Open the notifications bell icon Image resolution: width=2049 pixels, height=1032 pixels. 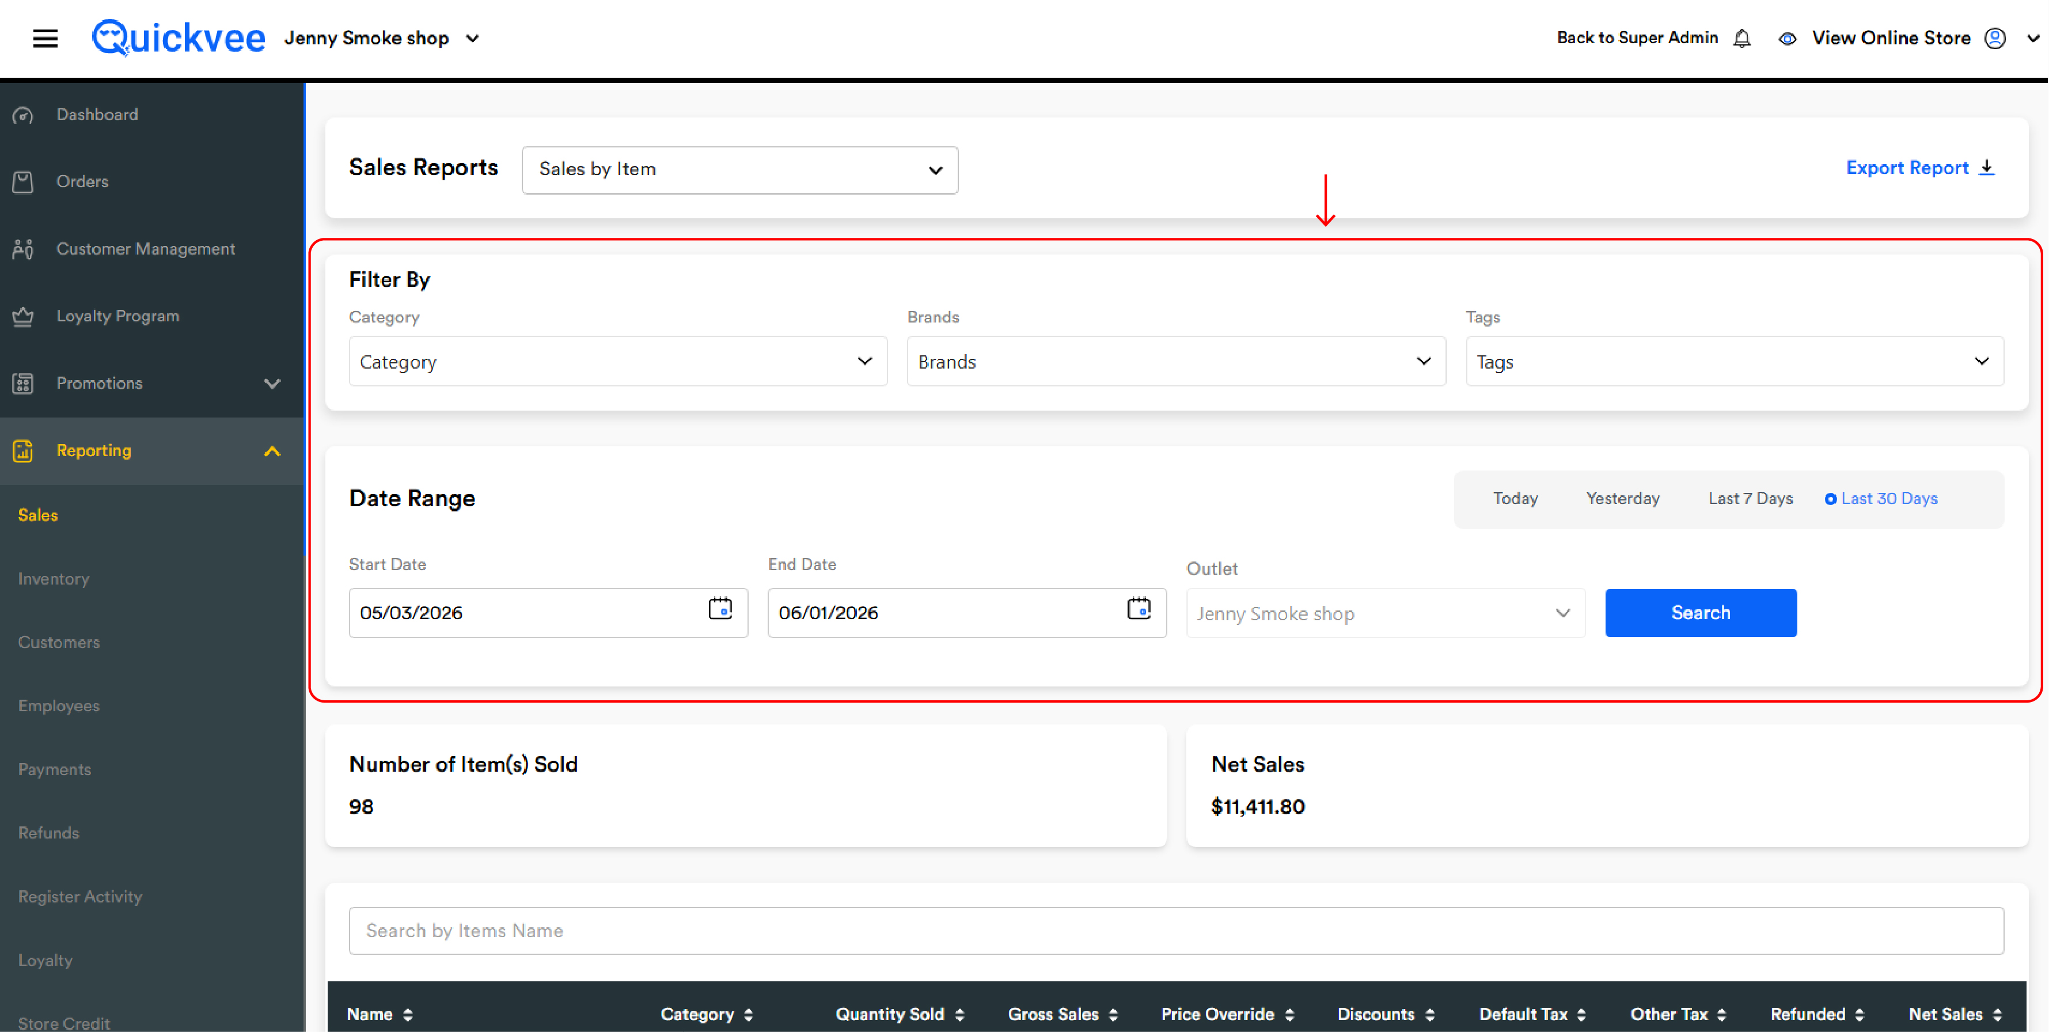click(1741, 38)
